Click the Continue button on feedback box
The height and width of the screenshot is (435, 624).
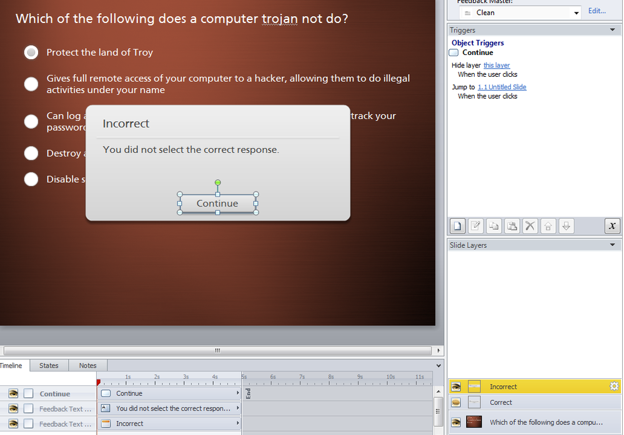click(217, 203)
